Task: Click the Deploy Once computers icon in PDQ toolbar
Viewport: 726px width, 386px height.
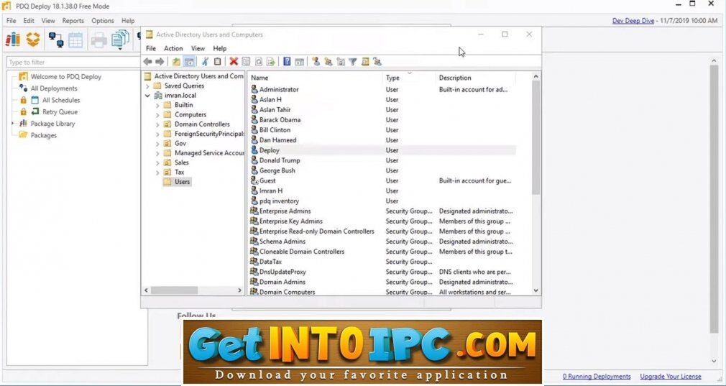Action: point(56,40)
